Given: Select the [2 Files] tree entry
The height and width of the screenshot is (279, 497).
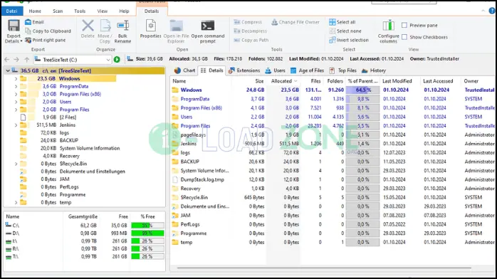Looking at the screenshot, I should coord(68,117).
